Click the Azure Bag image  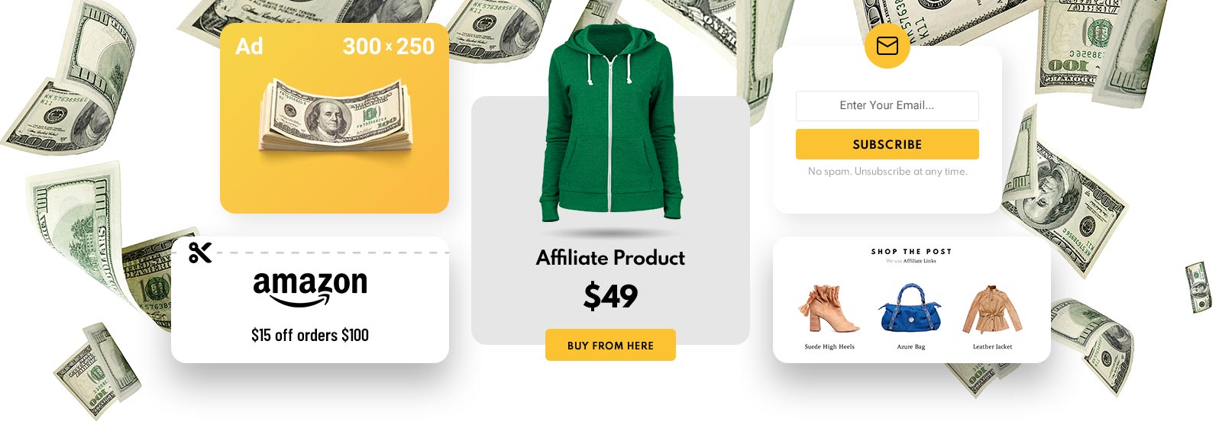(x=910, y=308)
